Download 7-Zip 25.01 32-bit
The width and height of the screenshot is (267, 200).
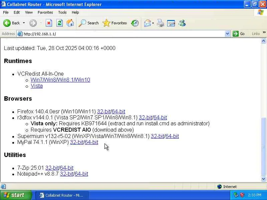(x=52, y=168)
